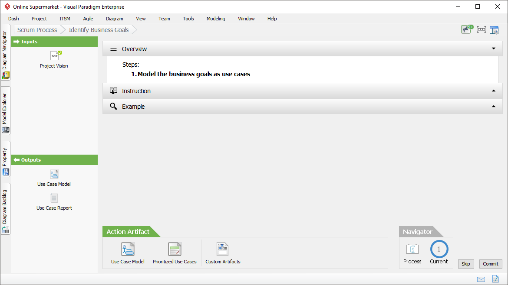Open the Model Explorer side tab

pos(6,110)
